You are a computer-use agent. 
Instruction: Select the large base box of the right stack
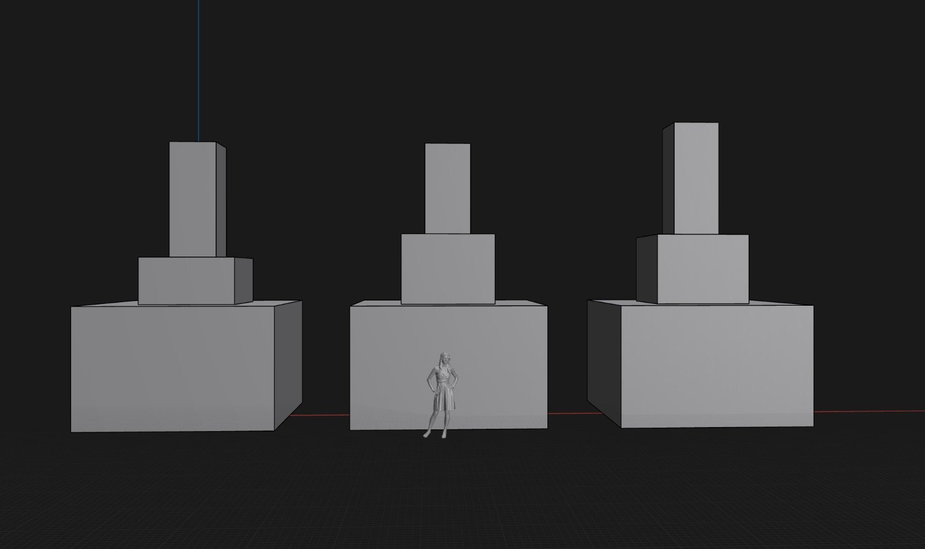[x=700, y=364]
